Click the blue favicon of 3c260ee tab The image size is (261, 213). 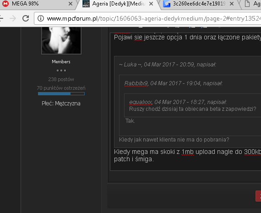pos(167,4)
